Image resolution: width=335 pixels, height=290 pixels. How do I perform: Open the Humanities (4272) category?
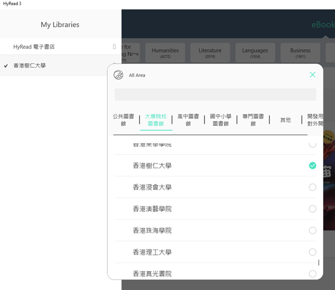(165, 52)
